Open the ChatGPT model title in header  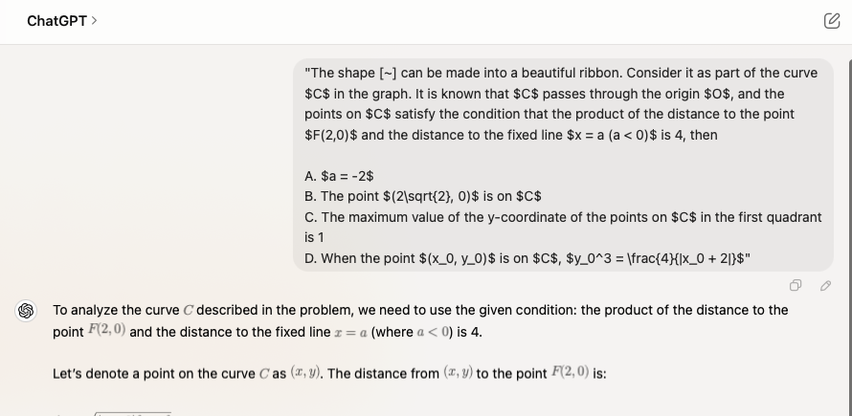(x=57, y=20)
